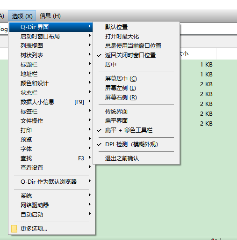Toggle checked 返回关闭时窗口位置 option

pos(136,55)
